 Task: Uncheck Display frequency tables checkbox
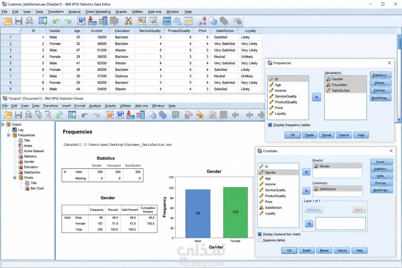pos(270,125)
